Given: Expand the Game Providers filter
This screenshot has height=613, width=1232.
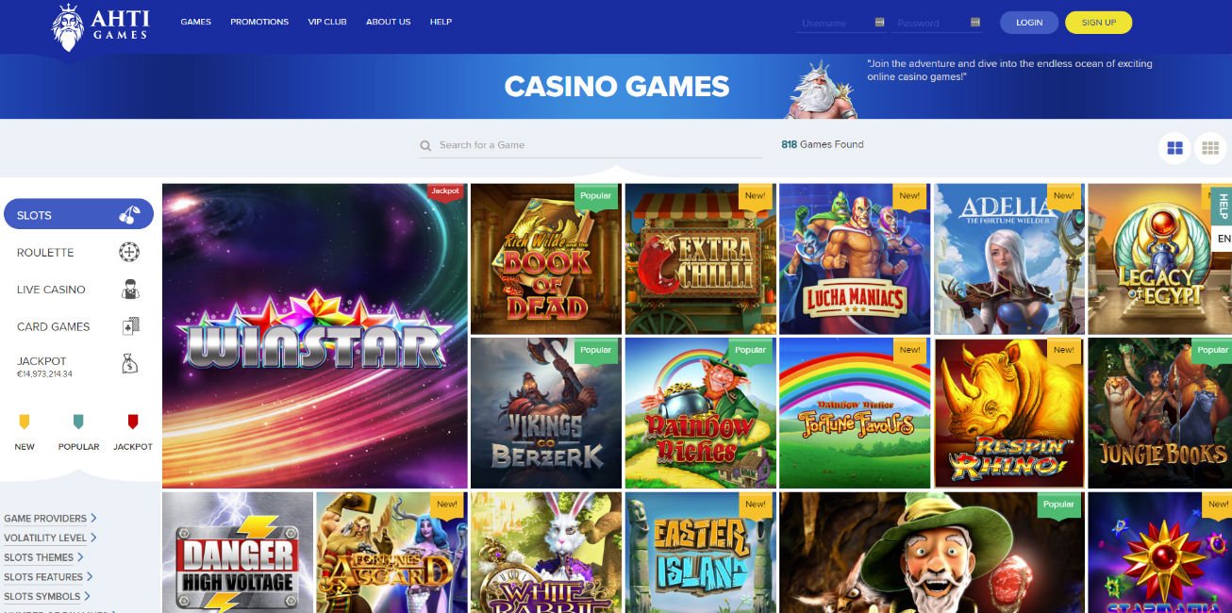Looking at the screenshot, I should [x=50, y=519].
